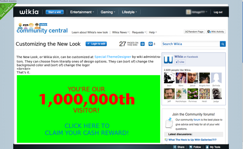Viewport: 243px width, 149px height.
Task: Click the Search Wikia input field
Action: [191, 44]
